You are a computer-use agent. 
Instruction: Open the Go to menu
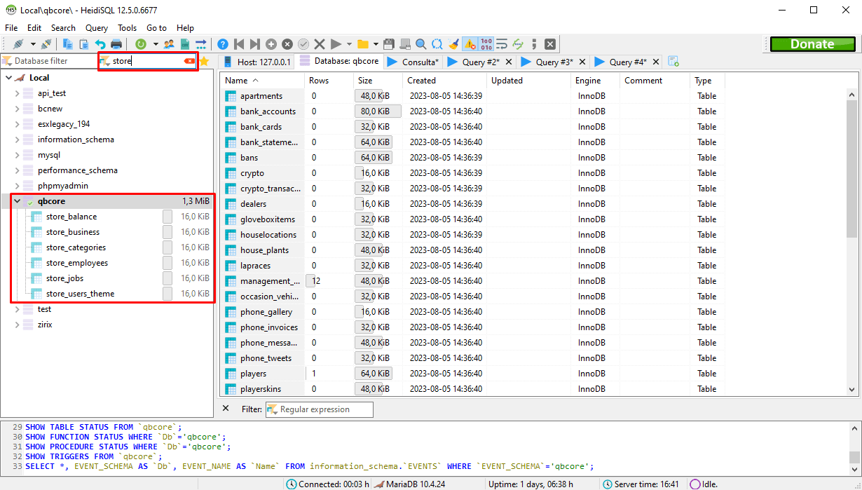tap(156, 28)
